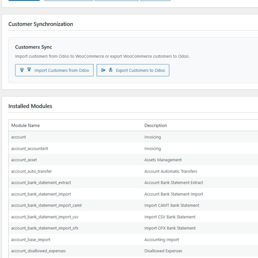
Task: Click the Description column header
Action: click(x=156, y=125)
